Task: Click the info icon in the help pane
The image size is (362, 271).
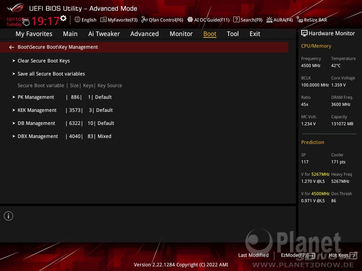Action: click(x=8, y=216)
